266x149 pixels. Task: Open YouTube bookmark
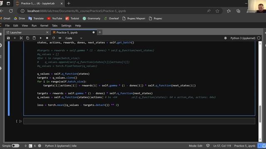click(x=54, y=18)
